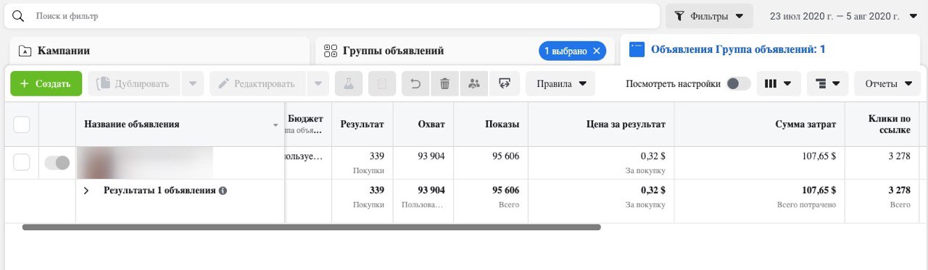Click the info icon beside Результаты 1 объявления
Image resolution: width=928 pixels, height=270 pixels.
click(x=223, y=190)
